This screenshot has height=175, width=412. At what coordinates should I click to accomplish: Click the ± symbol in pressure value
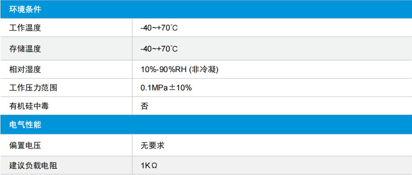(172, 88)
